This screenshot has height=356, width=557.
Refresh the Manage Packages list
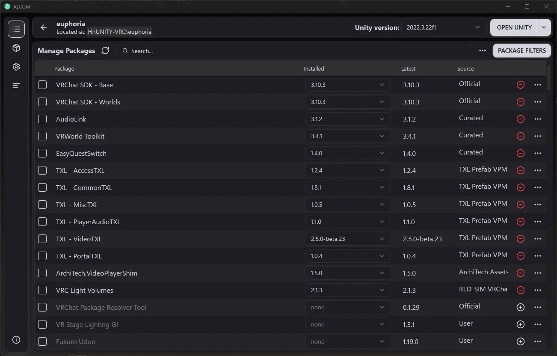105,50
